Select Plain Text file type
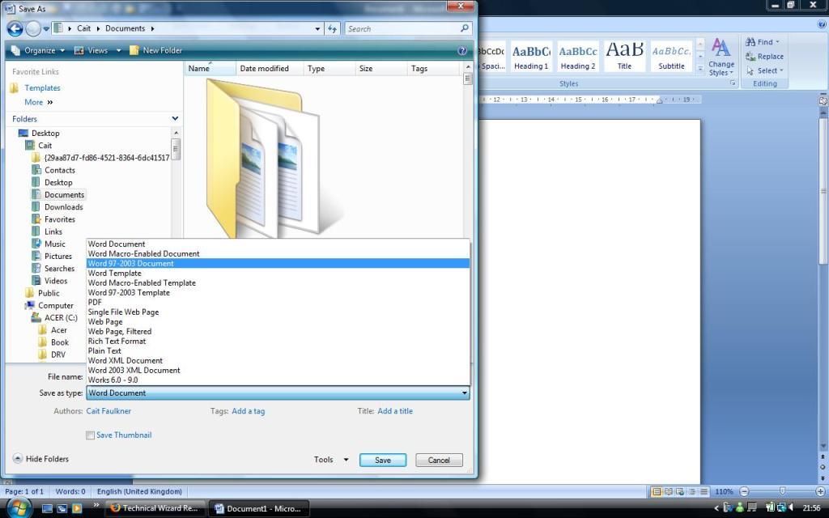The image size is (829, 518). coord(278,351)
